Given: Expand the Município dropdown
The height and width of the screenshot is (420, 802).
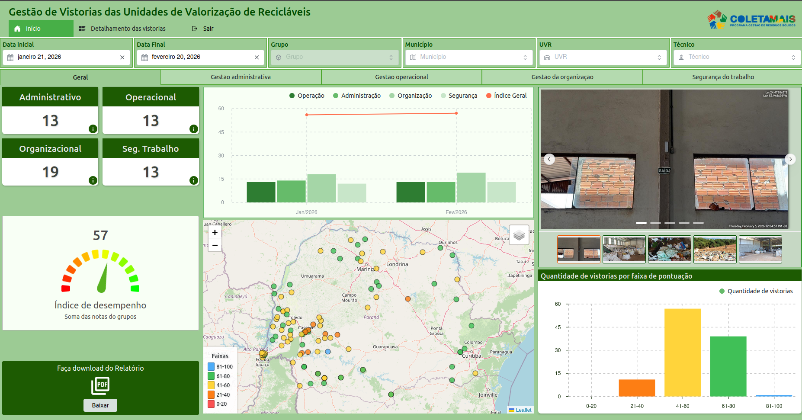Looking at the screenshot, I should point(469,57).
